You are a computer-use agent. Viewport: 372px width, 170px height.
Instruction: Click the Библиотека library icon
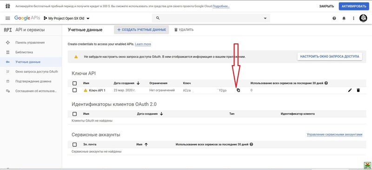point(8,52)
